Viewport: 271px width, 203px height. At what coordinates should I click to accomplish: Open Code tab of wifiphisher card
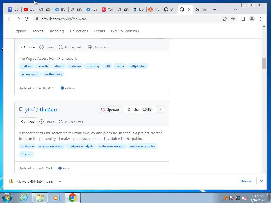[x=28, y=47]
